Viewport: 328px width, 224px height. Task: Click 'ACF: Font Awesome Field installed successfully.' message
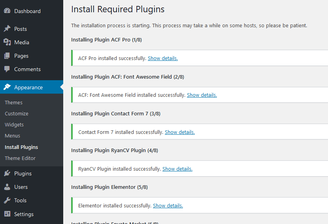click(132, 95)
